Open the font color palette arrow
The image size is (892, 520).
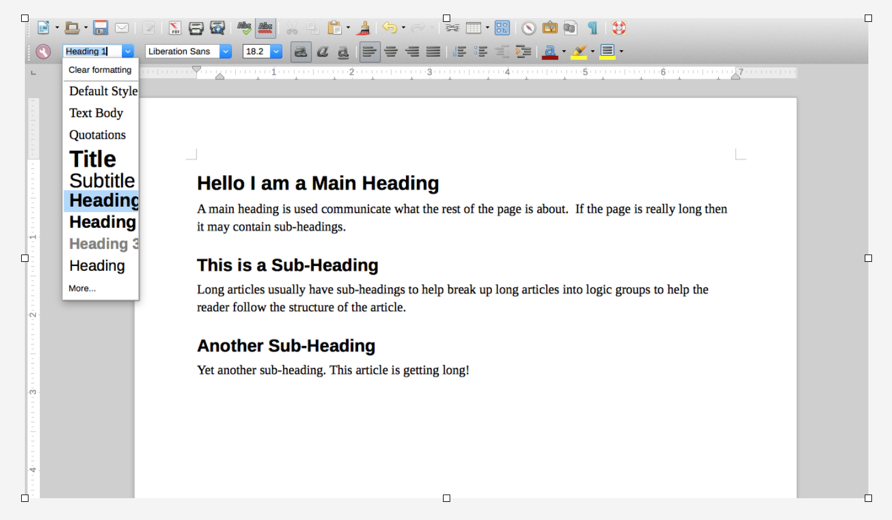pos(564,52)
